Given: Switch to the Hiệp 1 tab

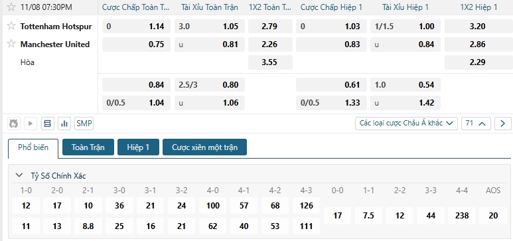Looking at the screenshot, I should (x=138, y=147).
